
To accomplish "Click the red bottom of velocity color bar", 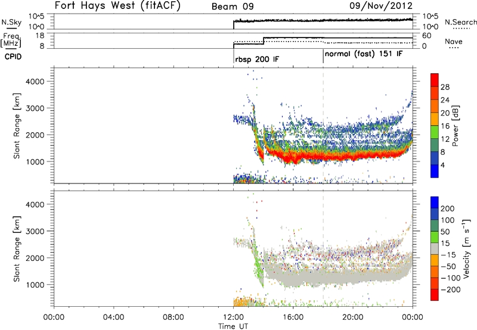I will 435,295.
